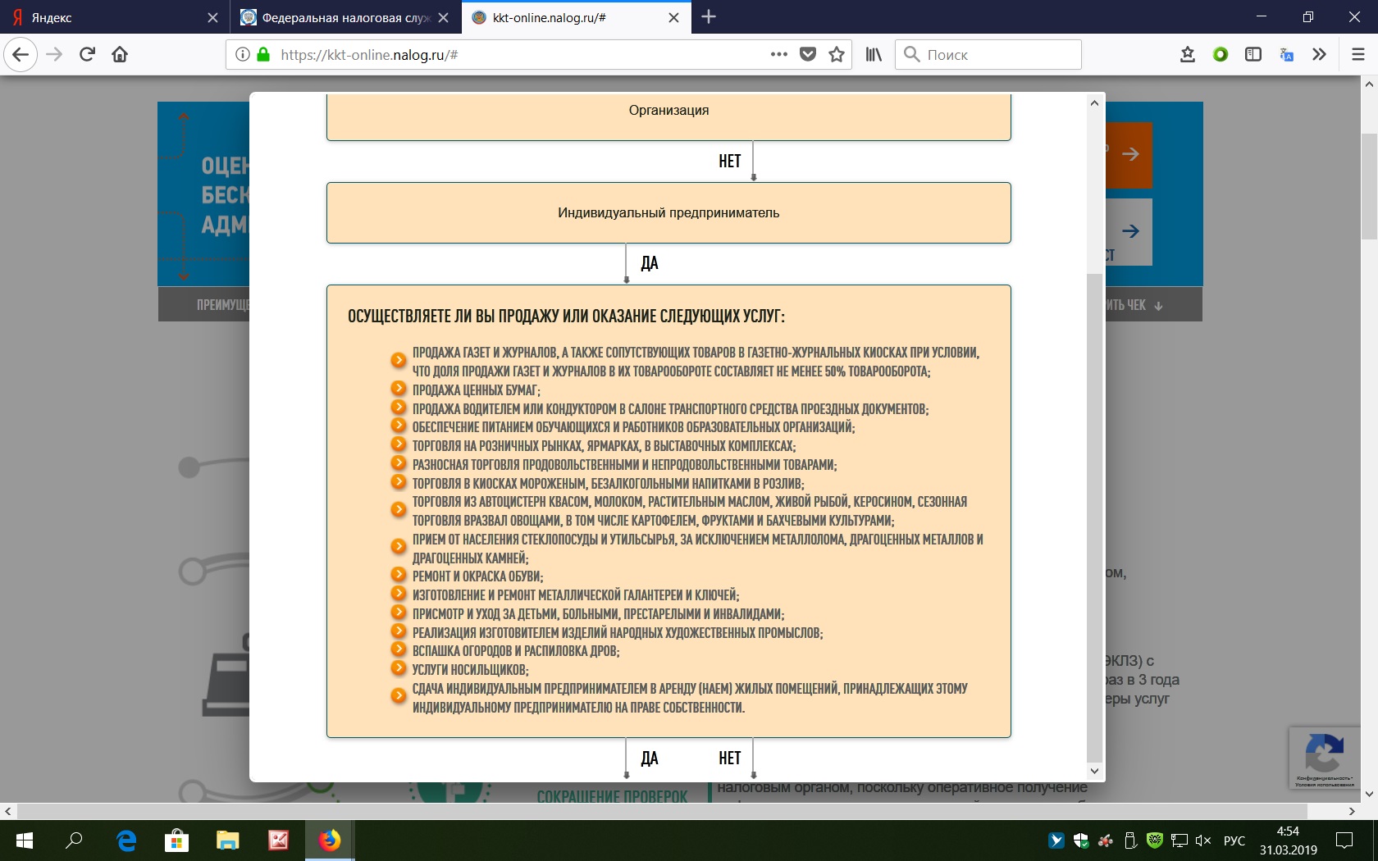Click the РЕМОНТ И ОКРАСКА ОБУВИ item
1378x861 pixels.
[477, 576]
